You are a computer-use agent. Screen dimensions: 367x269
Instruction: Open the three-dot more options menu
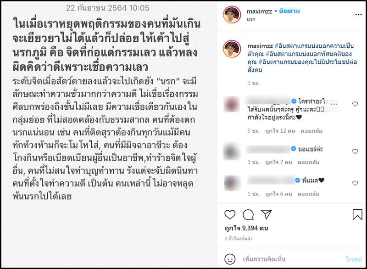[x=358, y=15]
